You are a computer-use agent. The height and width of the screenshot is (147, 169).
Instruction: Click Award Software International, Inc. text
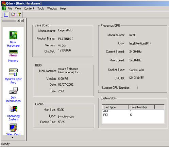point(69,71)
